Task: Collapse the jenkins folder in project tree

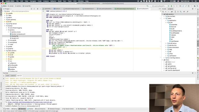Action: [7, 30]
